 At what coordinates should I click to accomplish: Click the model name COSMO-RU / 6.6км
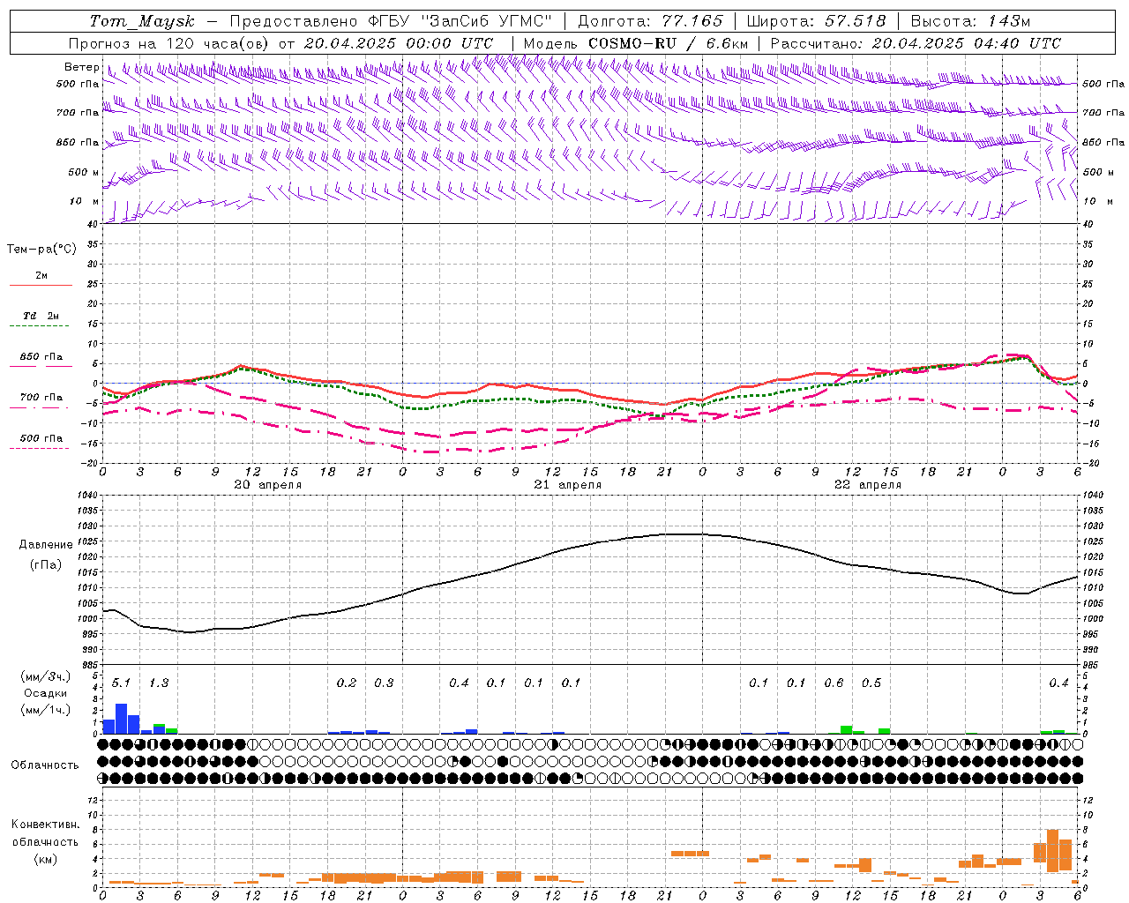669,43
